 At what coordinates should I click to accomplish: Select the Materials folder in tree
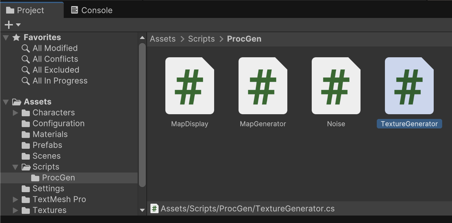(50, 134)
